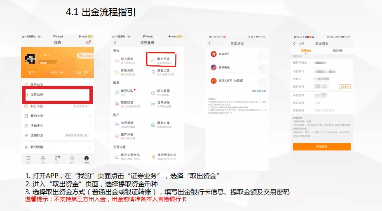Select 我的 bottom tab
The width and height of the screenshot is (382, 211).
coord(87,160)
